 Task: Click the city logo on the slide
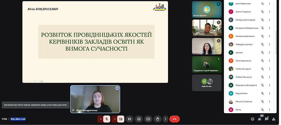(160, 7)
